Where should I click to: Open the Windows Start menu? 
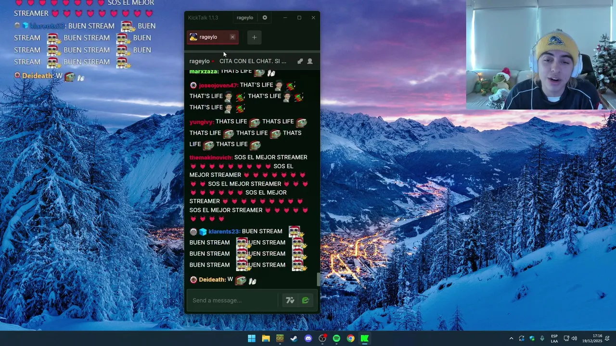tap(252, 339)
